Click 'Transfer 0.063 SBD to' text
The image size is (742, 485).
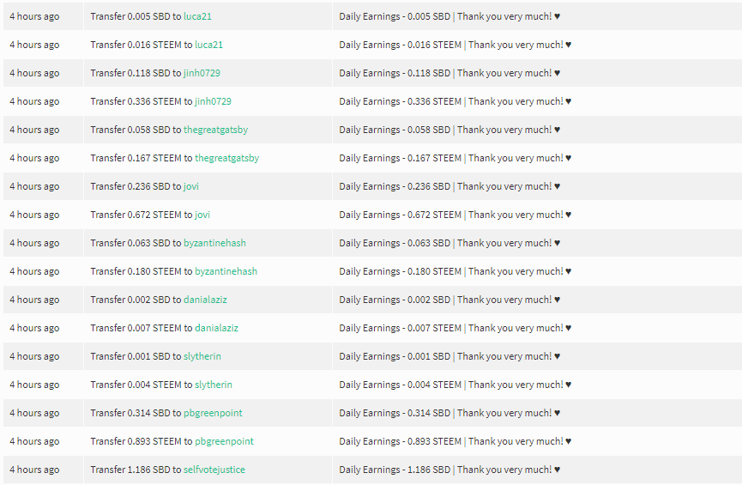(x=136, y=243)
